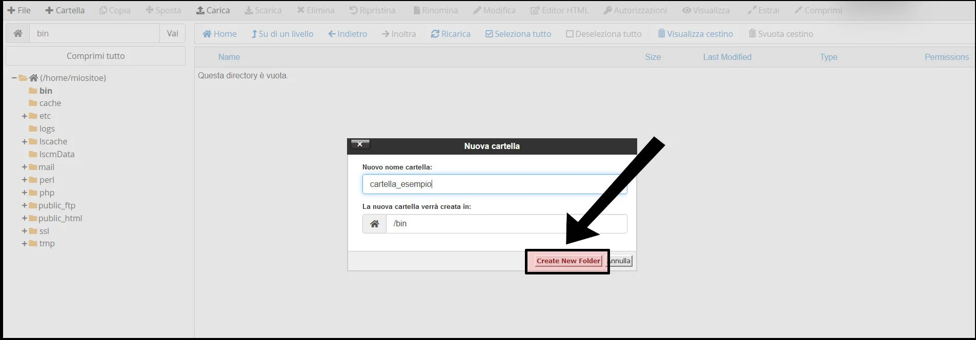The width and height of the screenshot is (976, 340).
Task: Click the /bin destination path field
Action: (506, 224)
